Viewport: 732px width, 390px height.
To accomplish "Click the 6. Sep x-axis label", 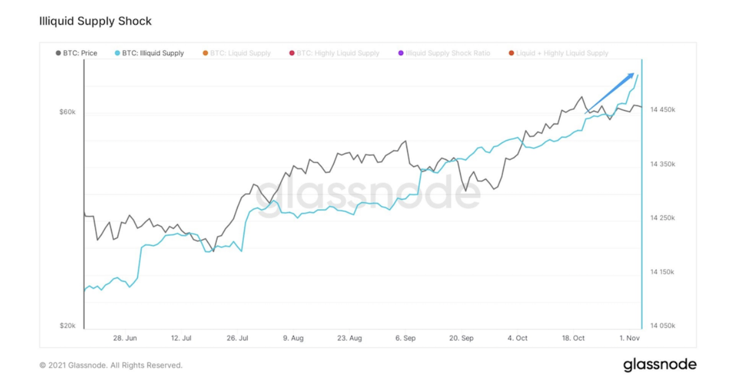I will coord(405,338).
